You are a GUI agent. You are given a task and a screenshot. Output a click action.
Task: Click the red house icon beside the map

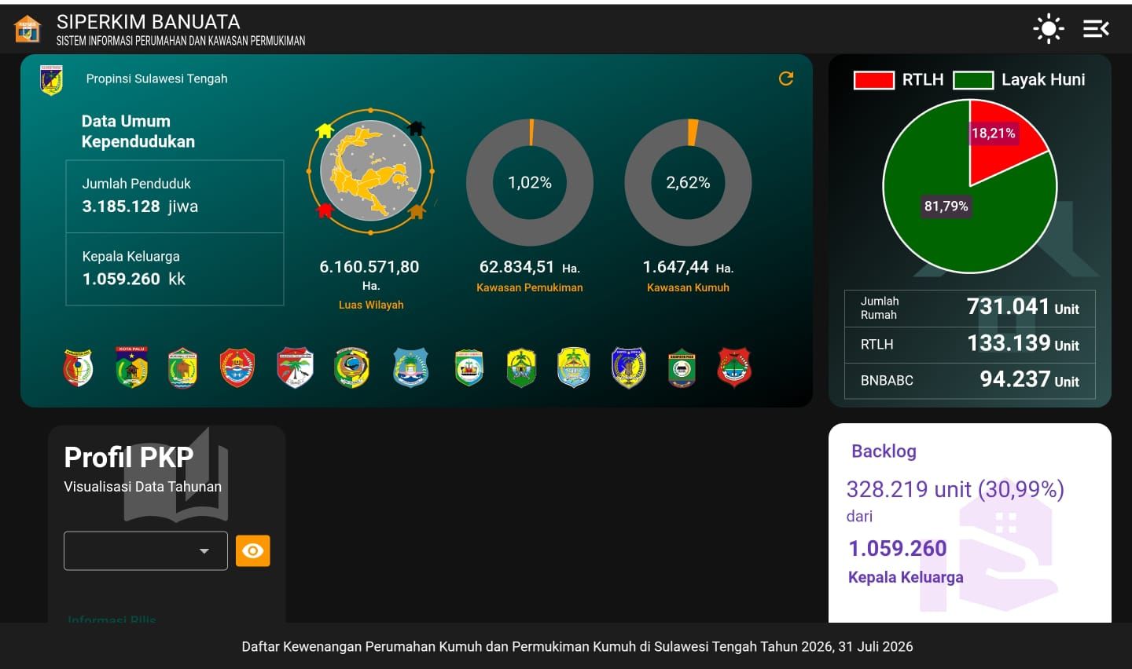325,210
